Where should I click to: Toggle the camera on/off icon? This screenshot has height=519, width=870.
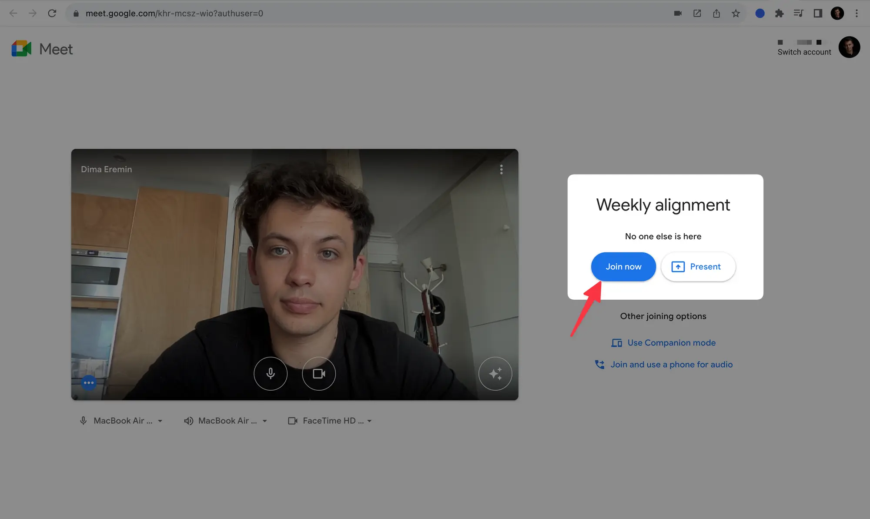pyautogui.click(x=318, y=373)
